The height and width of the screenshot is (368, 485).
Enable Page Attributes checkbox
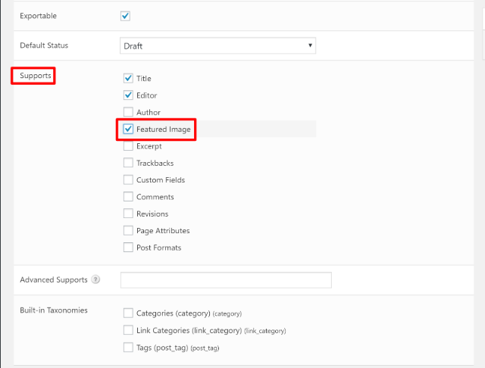tap(128, 230)
